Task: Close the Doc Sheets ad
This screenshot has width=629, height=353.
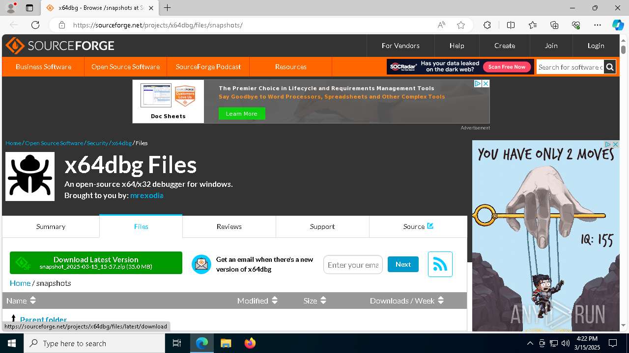Action: 486,83
